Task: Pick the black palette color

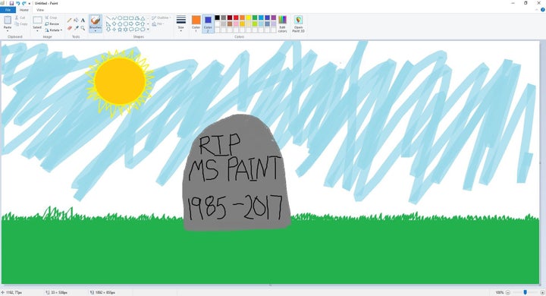Action: (x=218, y=17)
